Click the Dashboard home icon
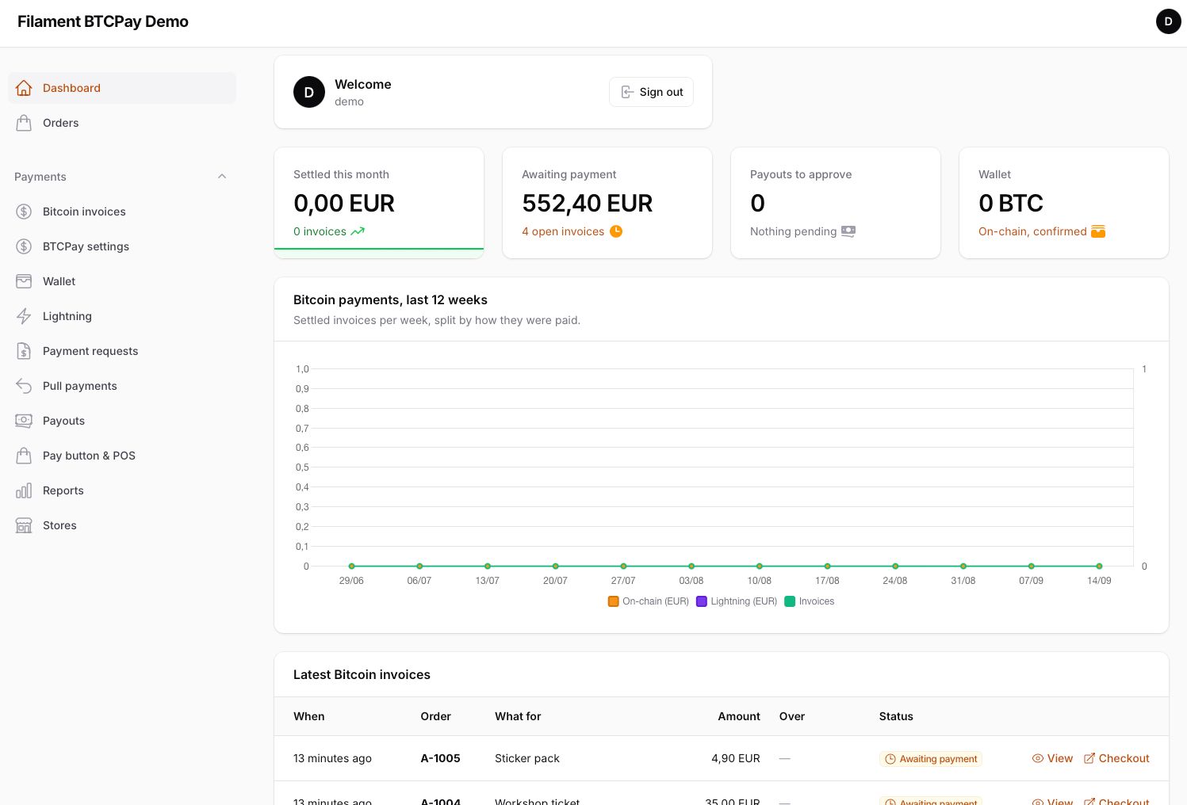 point(24,88)
